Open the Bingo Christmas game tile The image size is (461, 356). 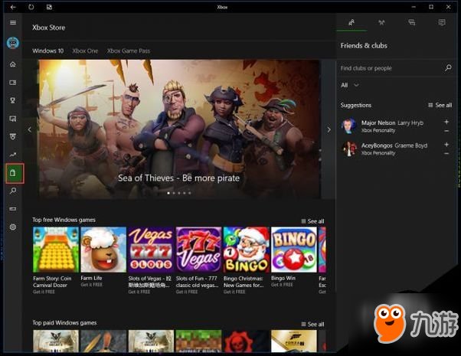pos(247,260)
